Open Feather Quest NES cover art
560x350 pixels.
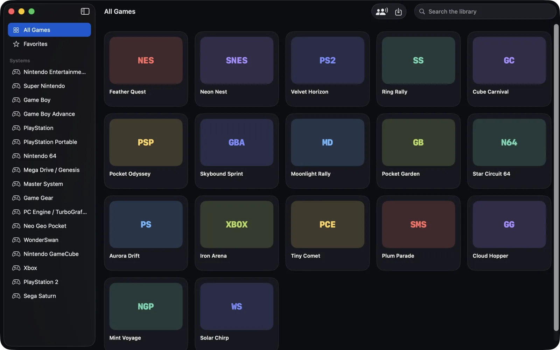(146, 61)
